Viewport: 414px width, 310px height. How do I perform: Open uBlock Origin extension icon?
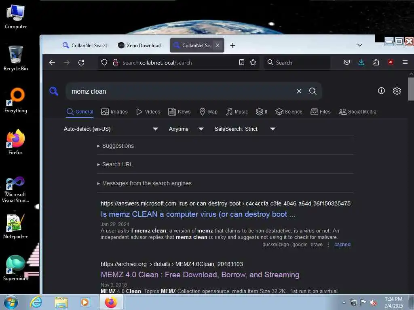391,62
